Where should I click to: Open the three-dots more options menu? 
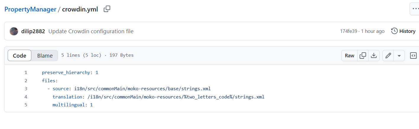pyautogui.click(x=415, y=9)
